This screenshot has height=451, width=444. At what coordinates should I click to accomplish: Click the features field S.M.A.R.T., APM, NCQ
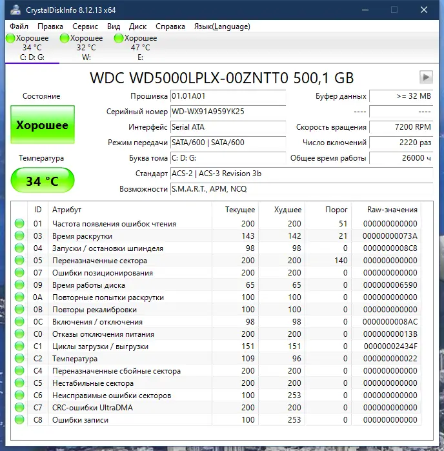click(301, 189)
